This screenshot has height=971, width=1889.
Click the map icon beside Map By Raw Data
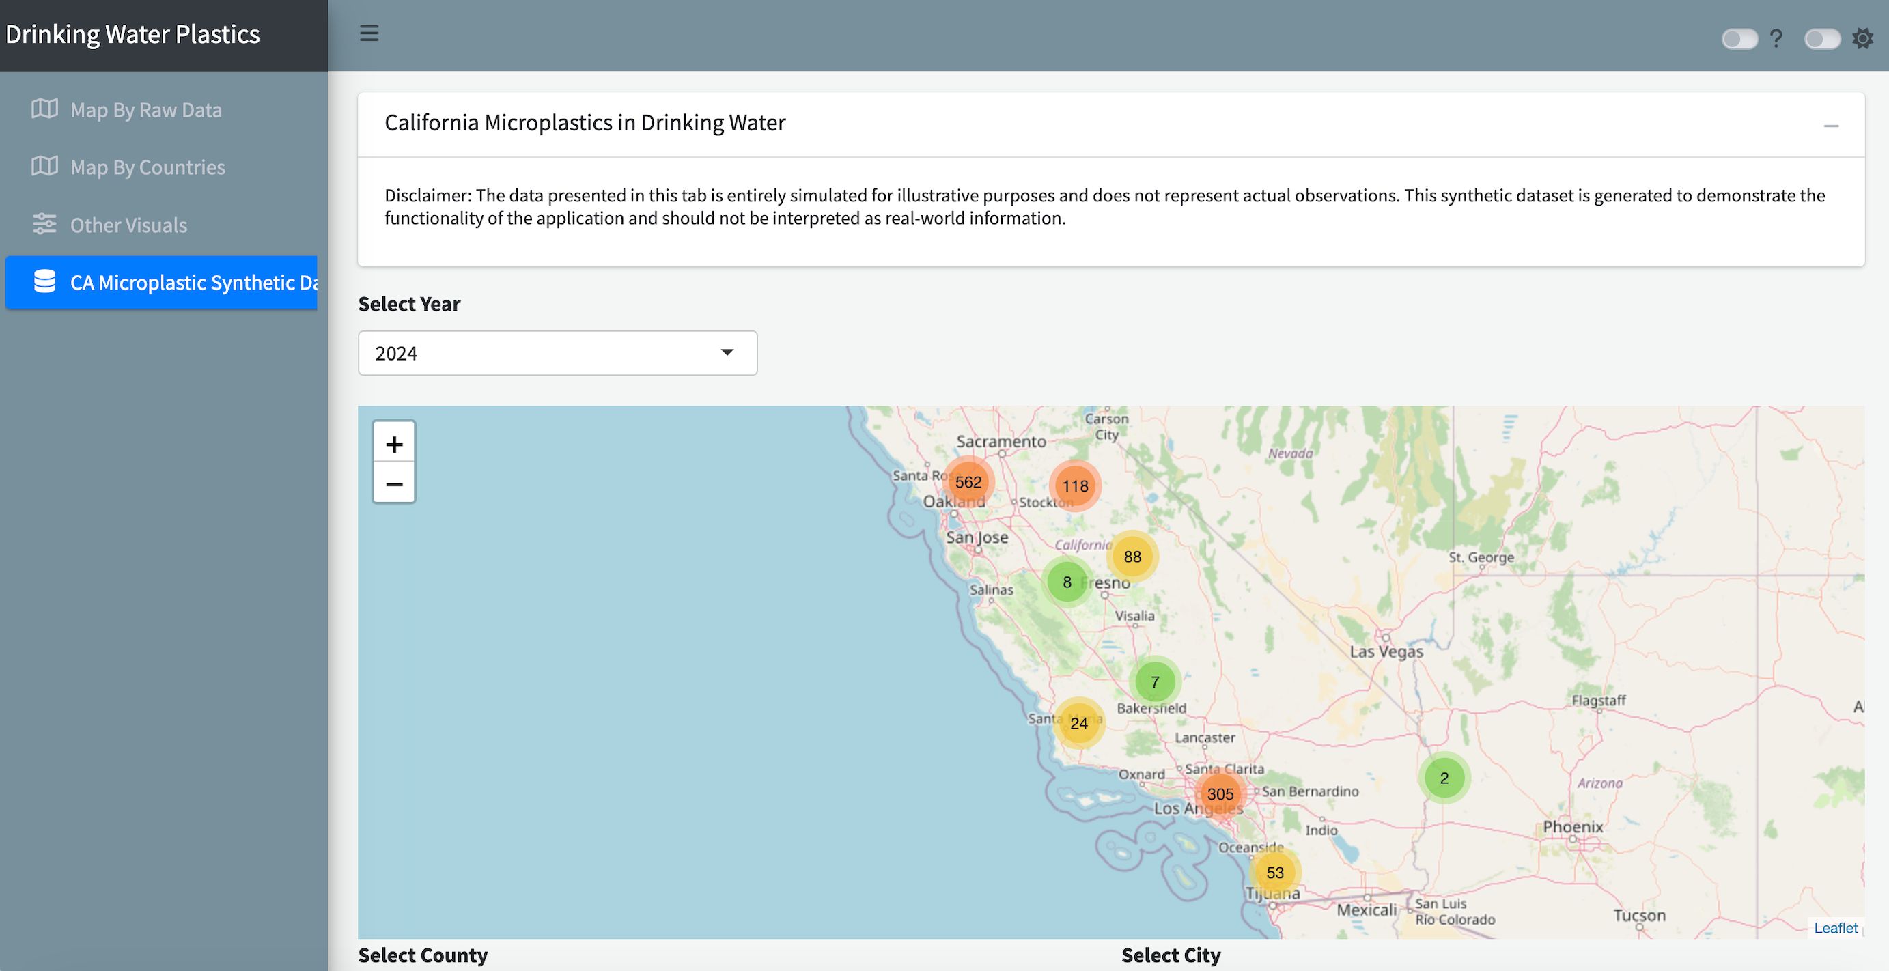point(44,109)
